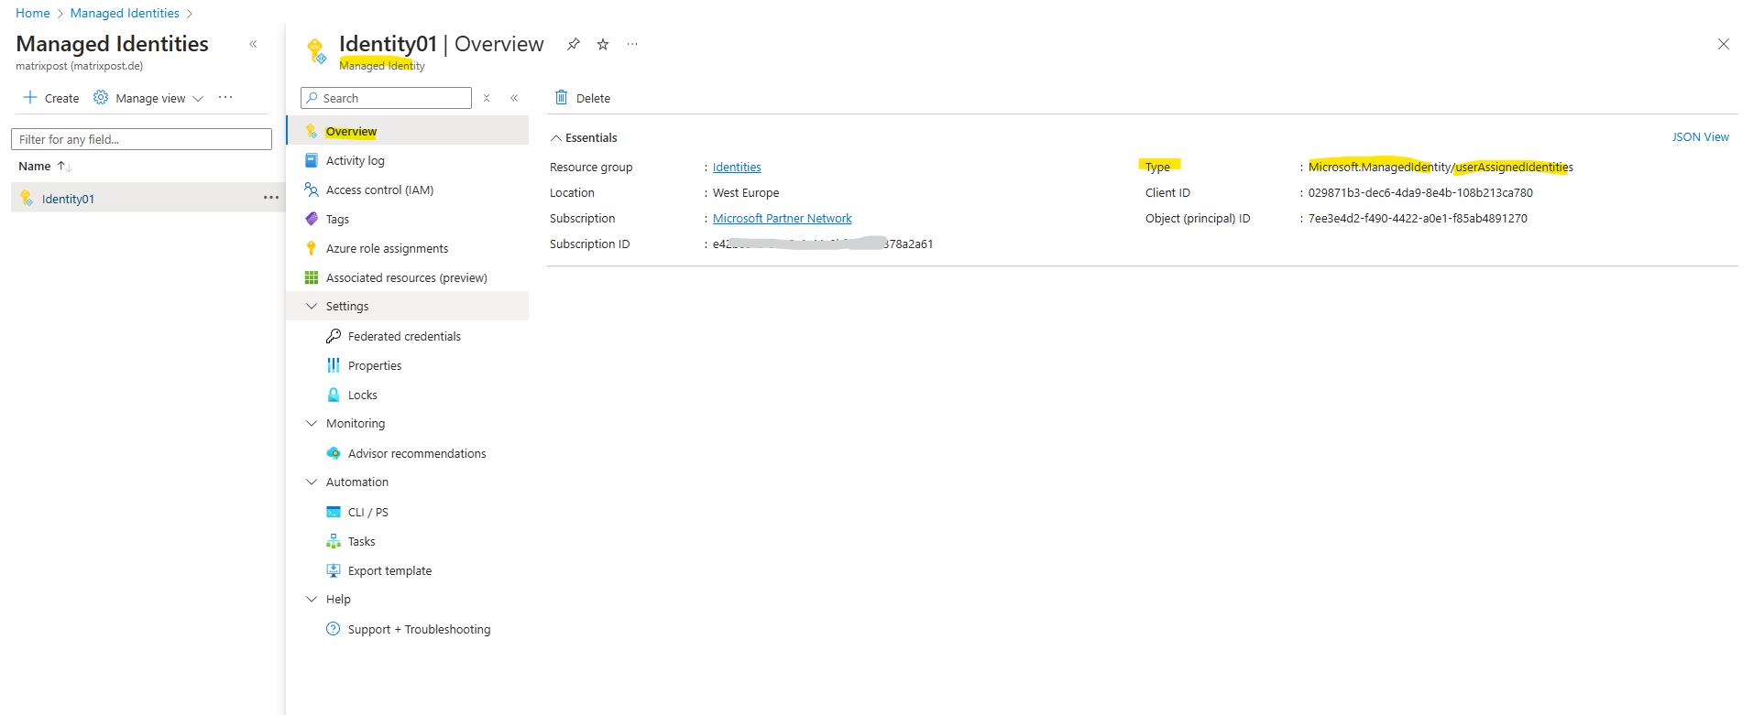1753x715 pixels.
Task: Close the Identity01 Overview blade
Action: (x=1724, y=44)
